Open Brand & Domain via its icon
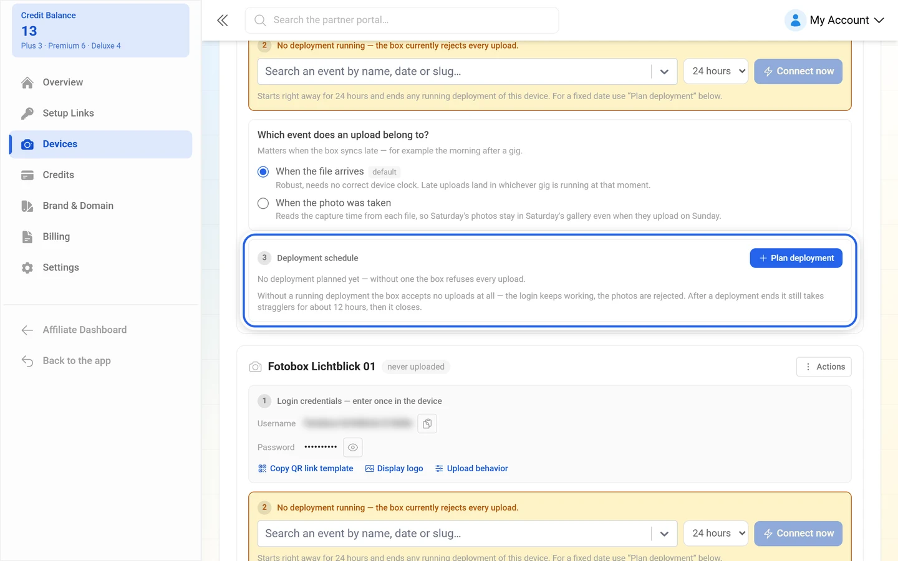The image size is (898, 561). click(27, 206)
